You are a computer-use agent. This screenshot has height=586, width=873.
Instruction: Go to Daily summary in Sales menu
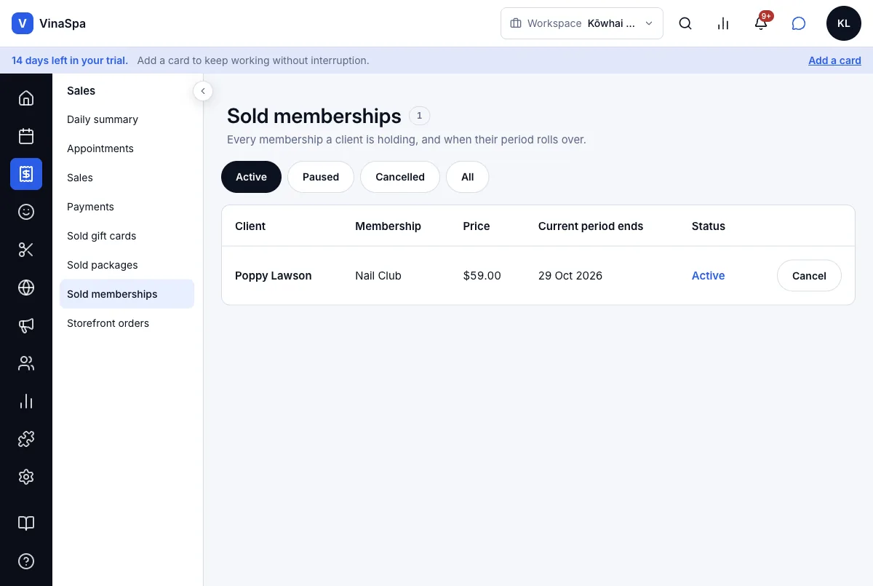point(127,119)
